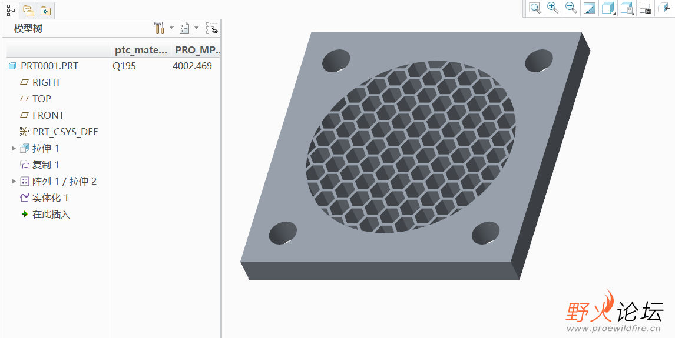Click the Zoom Out magnifier icon
Image resolution: width=675 pixels, height=338 pixels.
pos(571,8)
